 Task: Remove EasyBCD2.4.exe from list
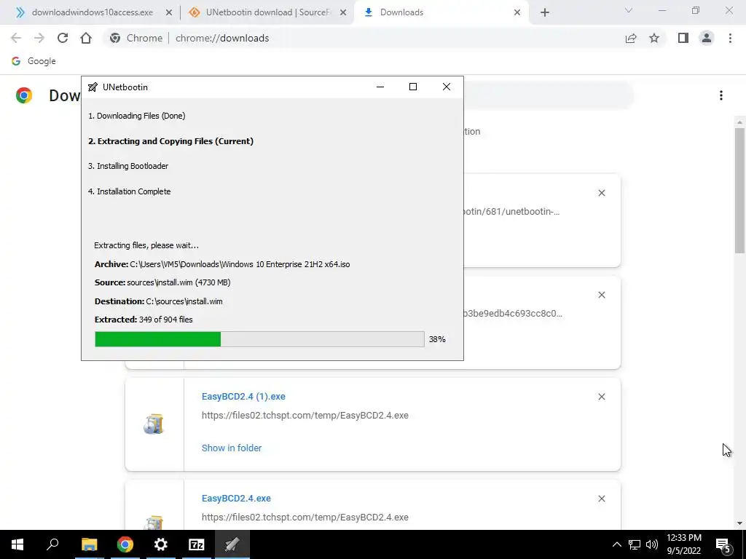[601, 499]
